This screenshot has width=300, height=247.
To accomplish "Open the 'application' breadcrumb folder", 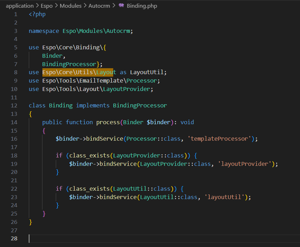I will (20, 6).
